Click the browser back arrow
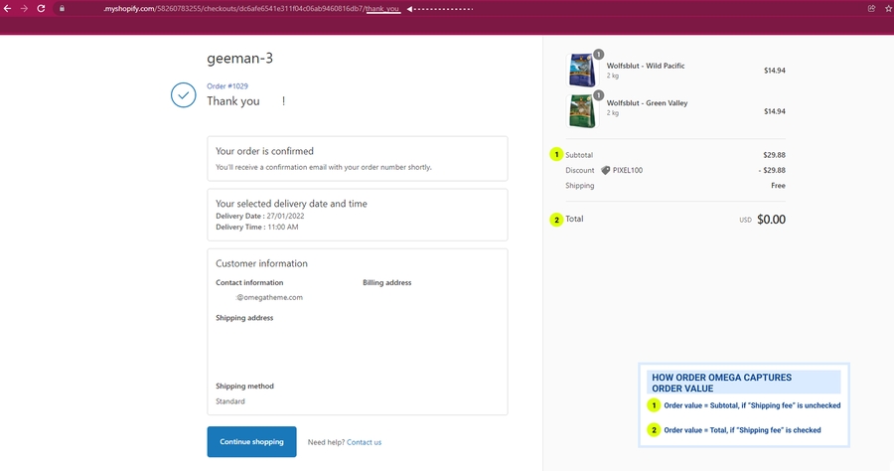 [7, 8]
